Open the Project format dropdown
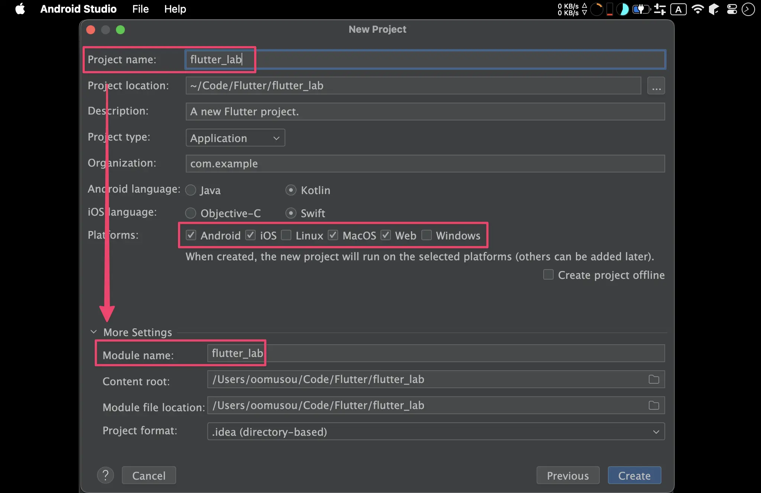This screenshot has height=493, width=761. pos(436,432)
